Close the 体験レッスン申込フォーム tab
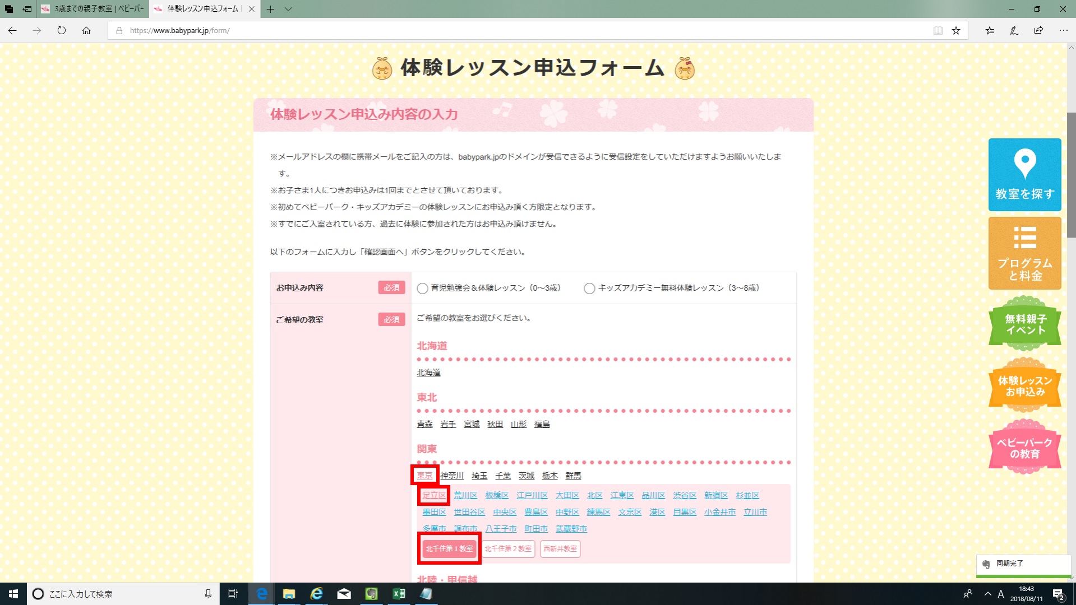Image resolution: width=1076 pixels, height=605 pixels. pyautogui.click(x=251, y=9)
